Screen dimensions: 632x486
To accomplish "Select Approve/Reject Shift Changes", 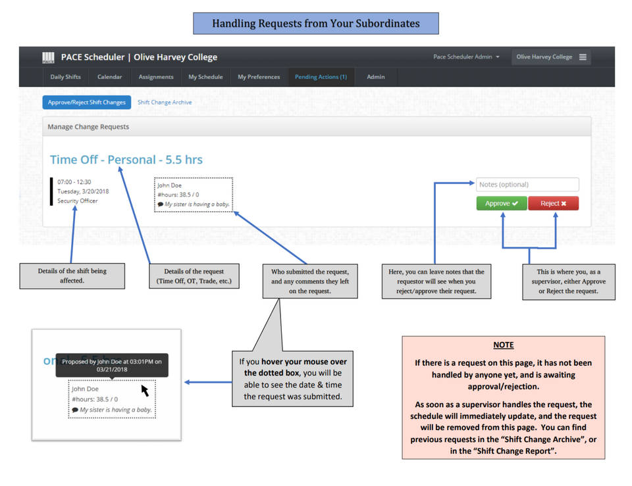I will click(86, 102).
